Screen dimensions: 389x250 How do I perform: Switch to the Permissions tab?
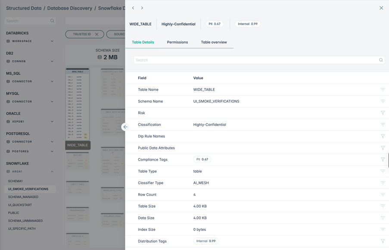pos(177,42)
